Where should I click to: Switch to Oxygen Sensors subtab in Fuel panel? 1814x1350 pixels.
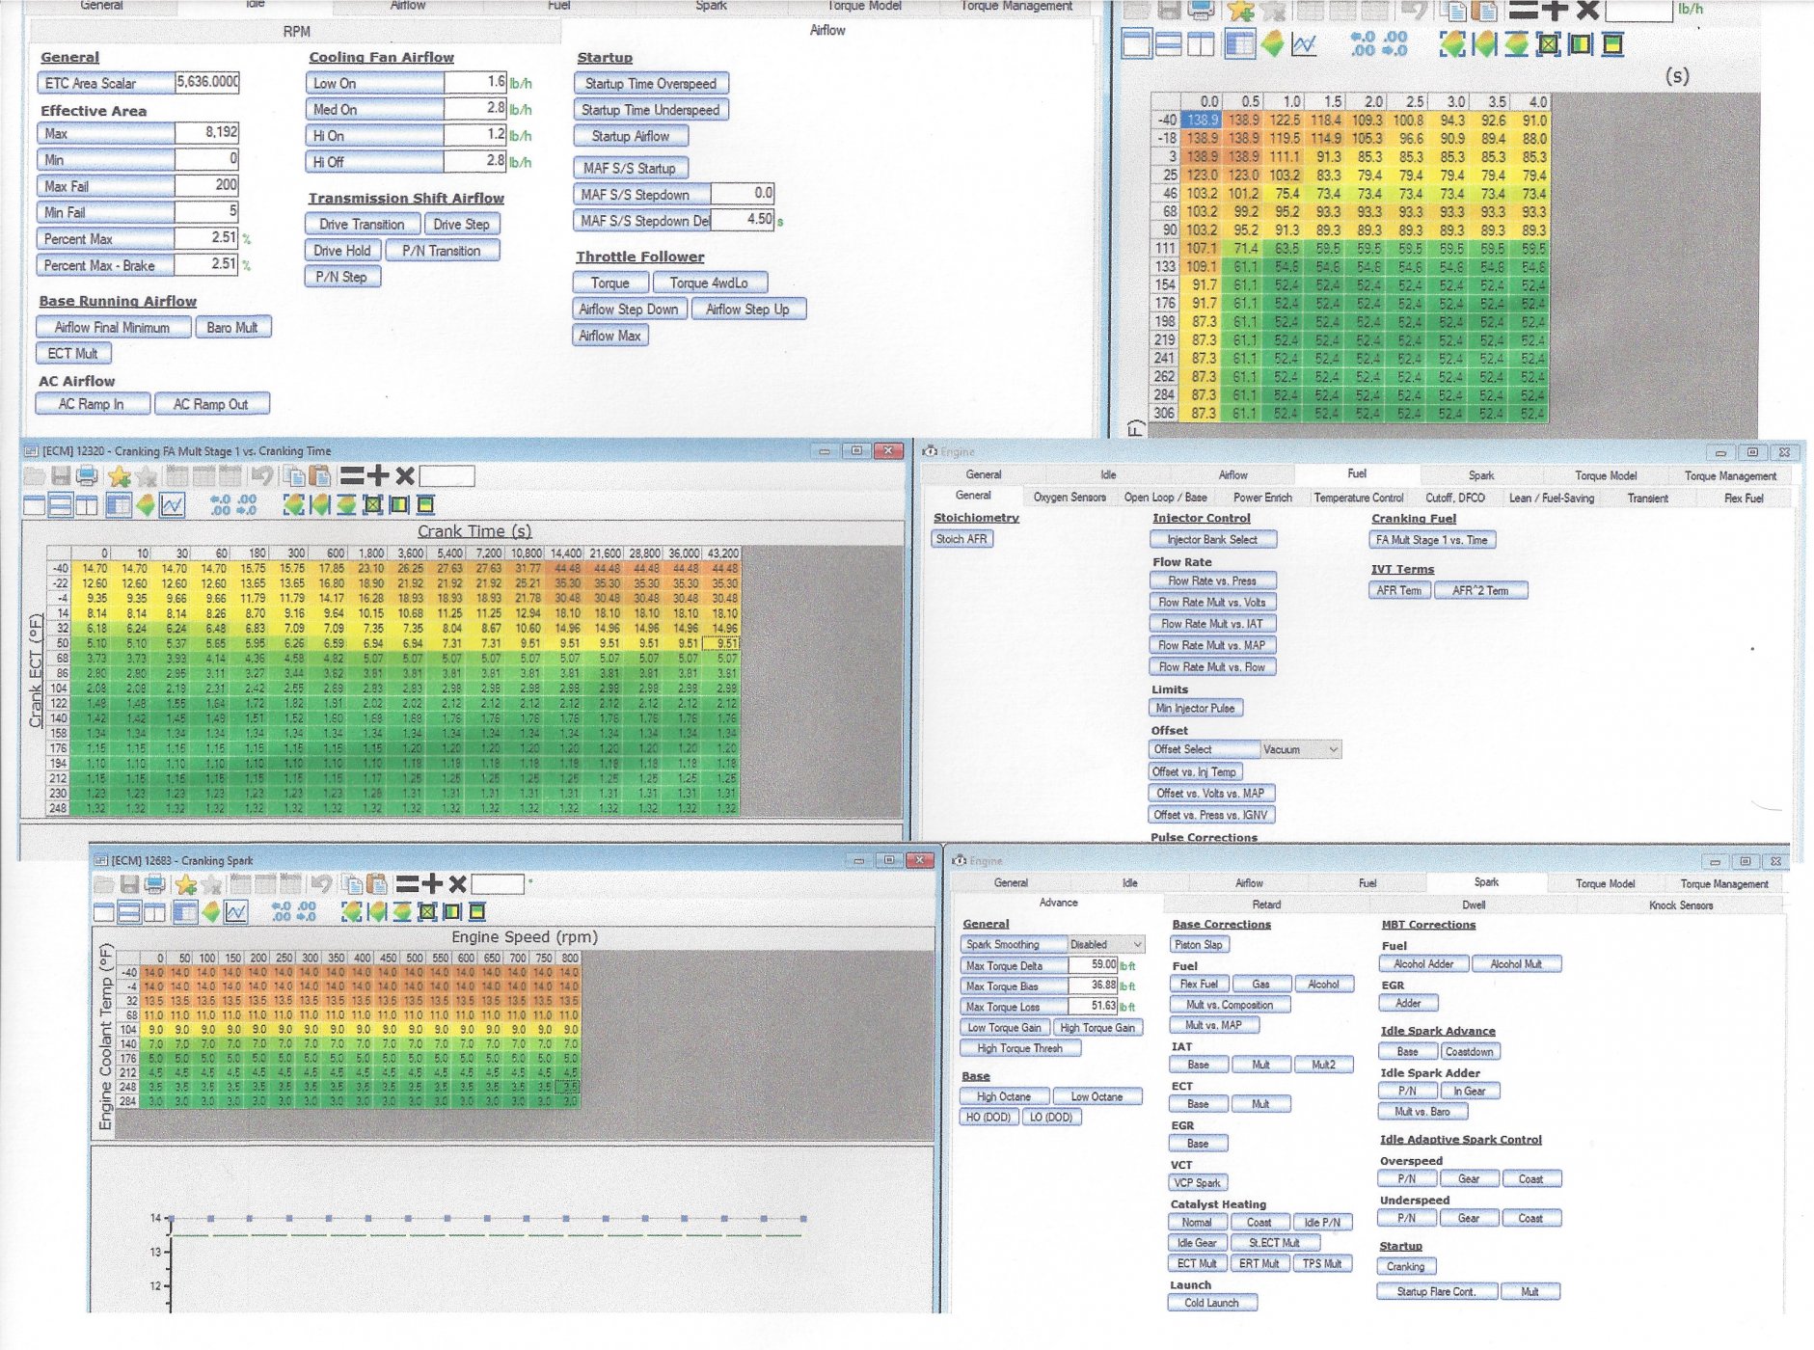coord(1069,498)
